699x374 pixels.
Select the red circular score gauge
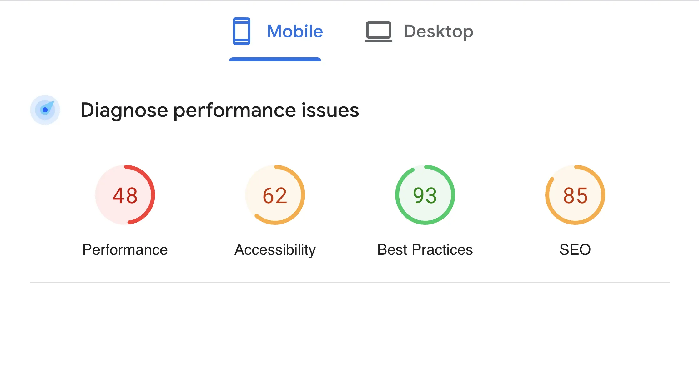(125, 195)
